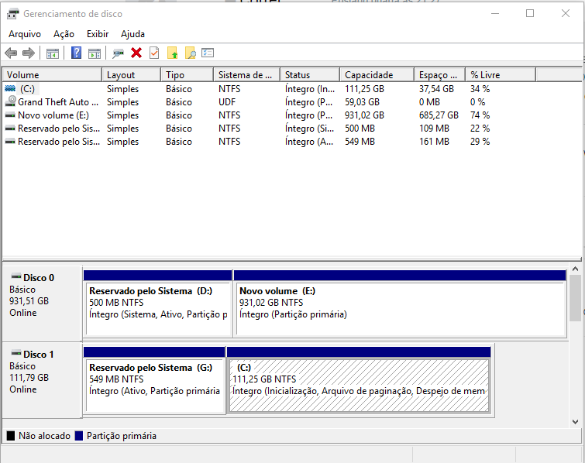This screenshot has height=463, width=585.
Task: Open the Ação menu
Action: pyautogui.click(x=64, y=34)
